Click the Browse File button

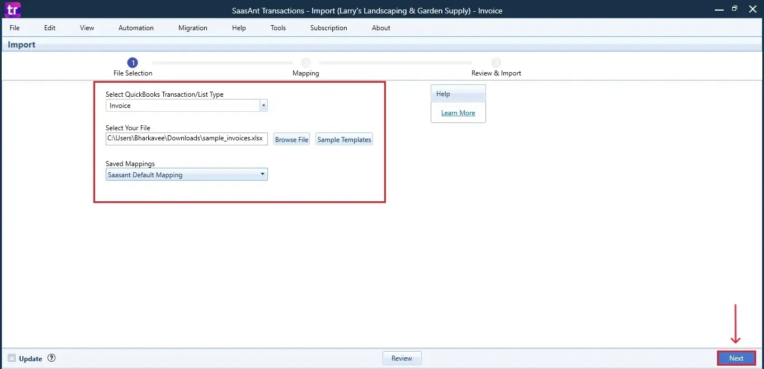[292, 140]
